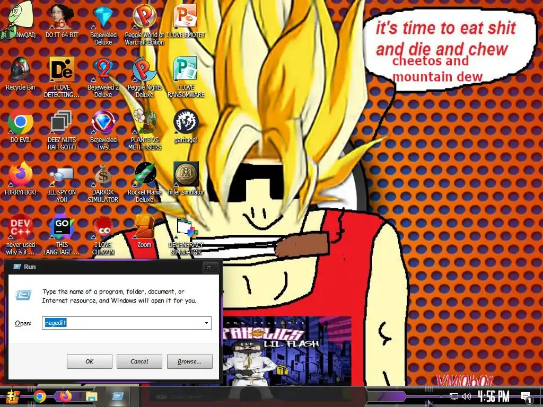Select the I LOVE DETECTING shortcut
The image size is (543, 407).
[62, 77]
